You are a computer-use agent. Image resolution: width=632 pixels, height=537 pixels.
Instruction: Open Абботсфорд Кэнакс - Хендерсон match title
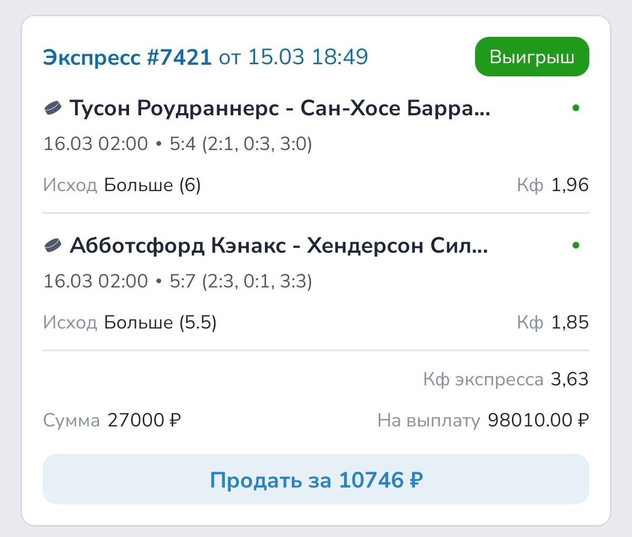(x=279, y=245)
